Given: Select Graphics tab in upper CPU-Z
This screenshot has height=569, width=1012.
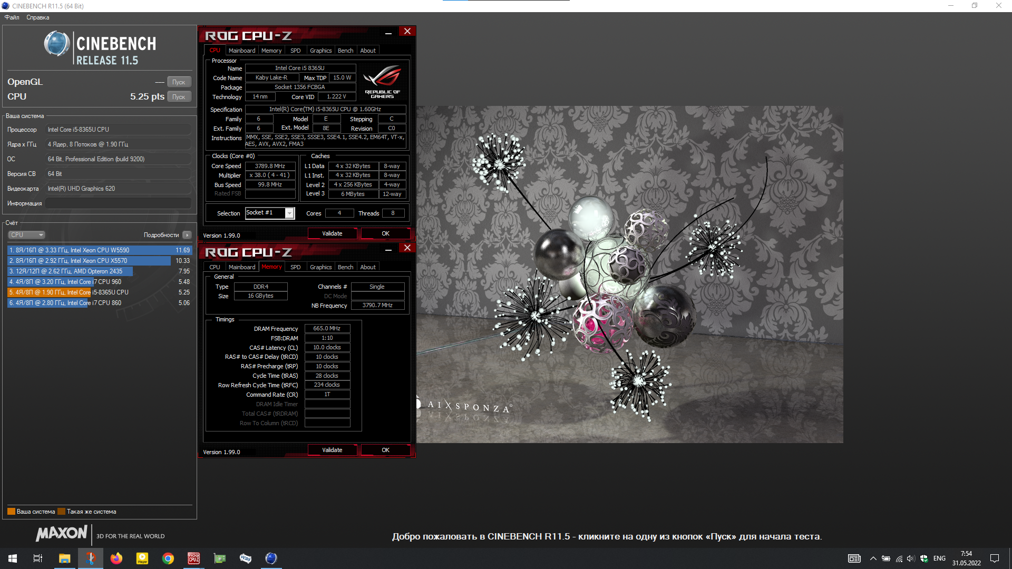Looking at the screenshot, I should click(x=320, y=51).
